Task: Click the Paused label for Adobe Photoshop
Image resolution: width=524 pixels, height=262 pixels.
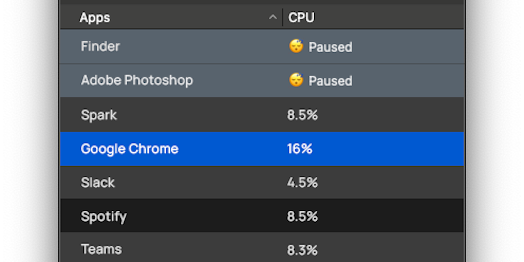Action: (330, 81)
